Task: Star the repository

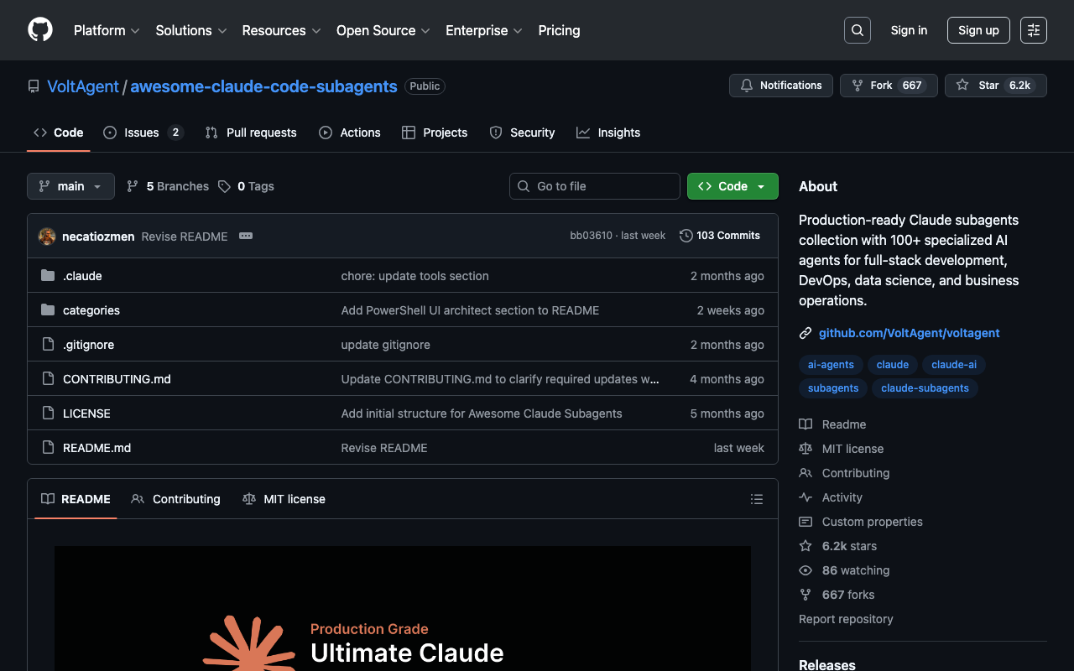Action: point(995,86)
